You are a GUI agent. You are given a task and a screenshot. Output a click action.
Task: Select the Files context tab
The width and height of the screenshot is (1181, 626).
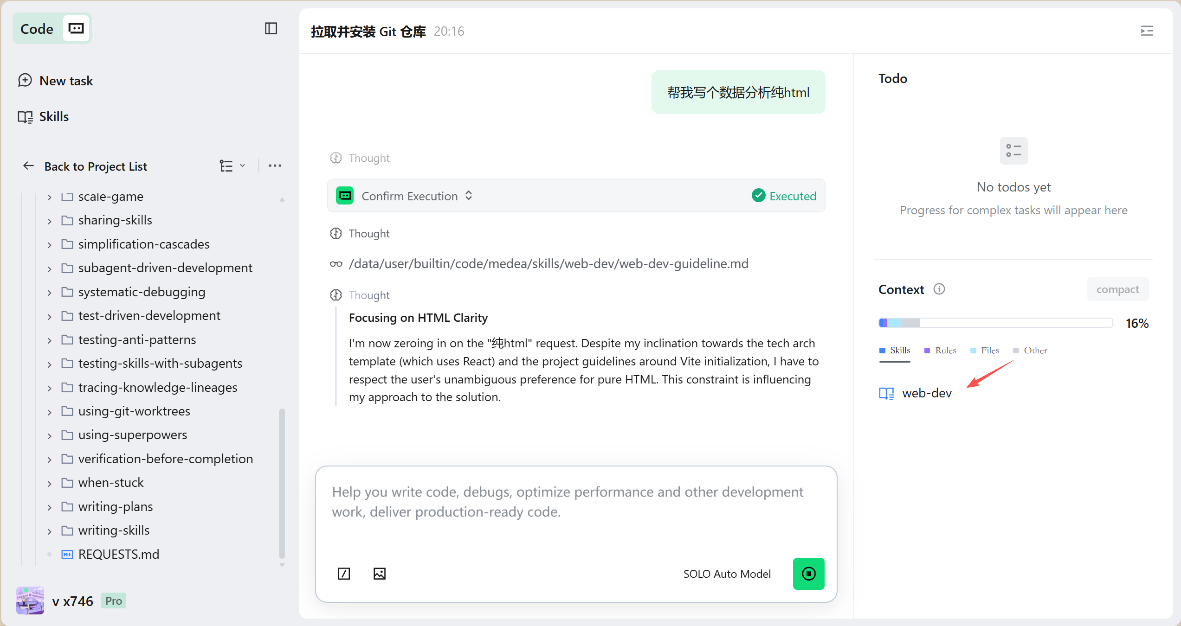pos(985,351)
